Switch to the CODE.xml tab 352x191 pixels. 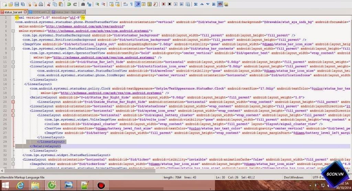(x=39, y=12)
